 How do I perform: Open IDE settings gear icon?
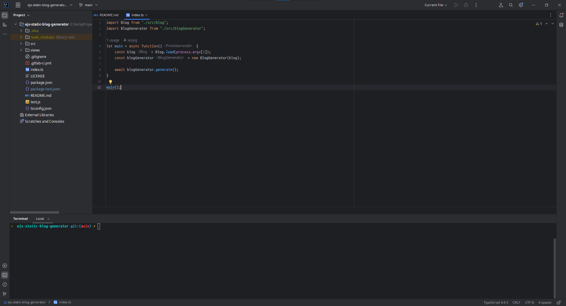[521, 5]
